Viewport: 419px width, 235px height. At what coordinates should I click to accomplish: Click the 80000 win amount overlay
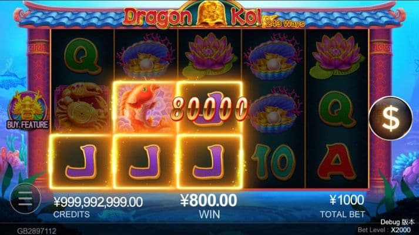coord(209,109)
